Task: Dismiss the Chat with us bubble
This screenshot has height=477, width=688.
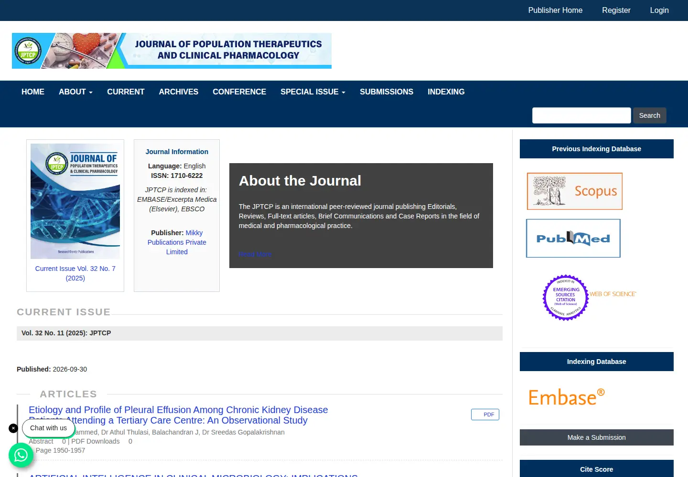Action: (13, 428)
